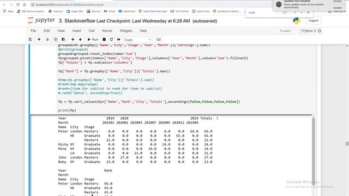Open the View menu
The image size is (349, 196).
click(x=61, y=31)
